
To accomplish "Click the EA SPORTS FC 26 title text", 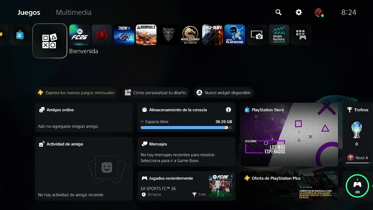I will 158,188.
